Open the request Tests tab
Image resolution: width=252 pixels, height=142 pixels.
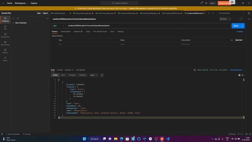pyautogui.click(x=112, y=32)
